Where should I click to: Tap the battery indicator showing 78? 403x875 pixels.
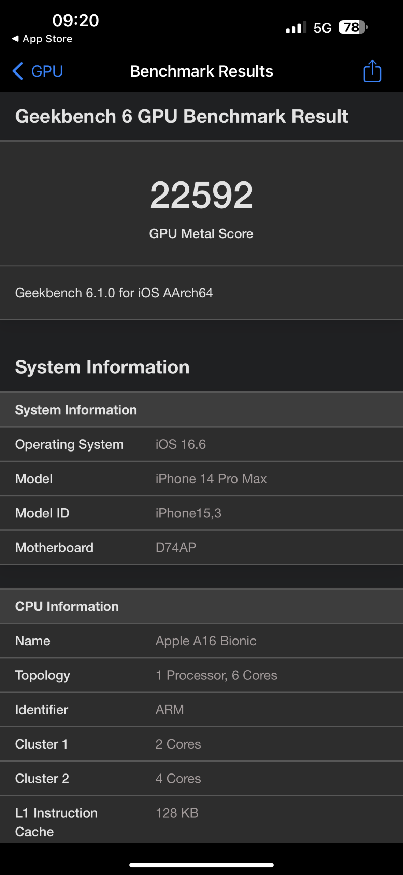pos(352,27)
